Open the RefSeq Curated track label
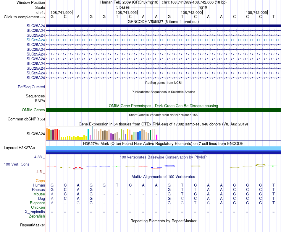The width and height of the screenshot is (281, 232). [x=31, y=87]
